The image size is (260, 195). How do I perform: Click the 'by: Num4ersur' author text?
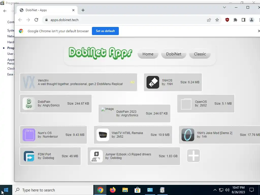point(48,137)
